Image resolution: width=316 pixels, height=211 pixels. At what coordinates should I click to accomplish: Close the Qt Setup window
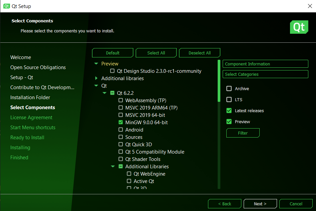tap(310, 6)
